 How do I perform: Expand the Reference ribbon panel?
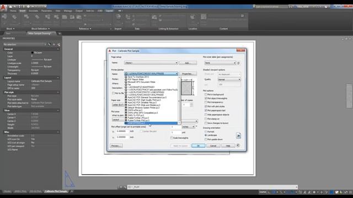tap(85, 29)
